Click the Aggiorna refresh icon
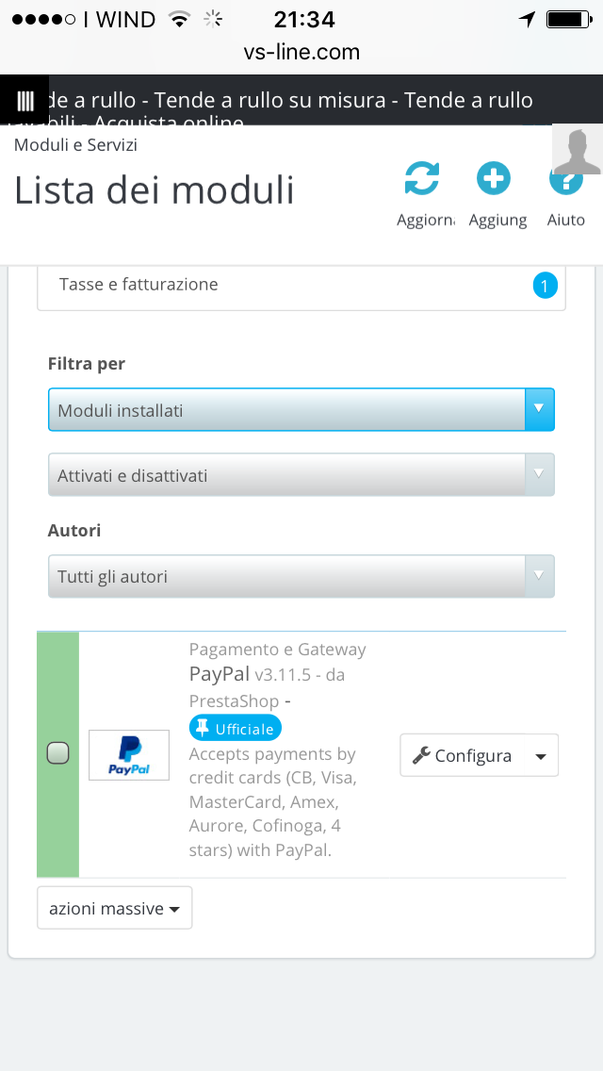Image resolution: width=603 pixels, height=1071 pixels. (x=422, y=178)
